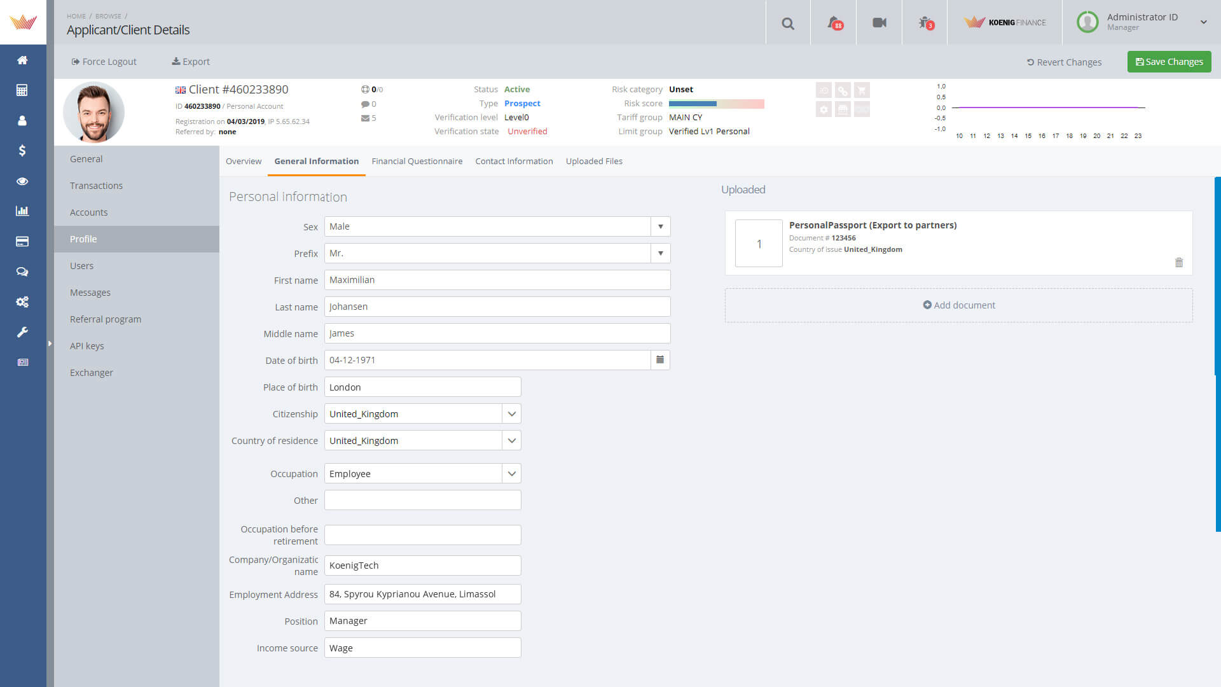Click the client profile photo

(x=93, y=112)
